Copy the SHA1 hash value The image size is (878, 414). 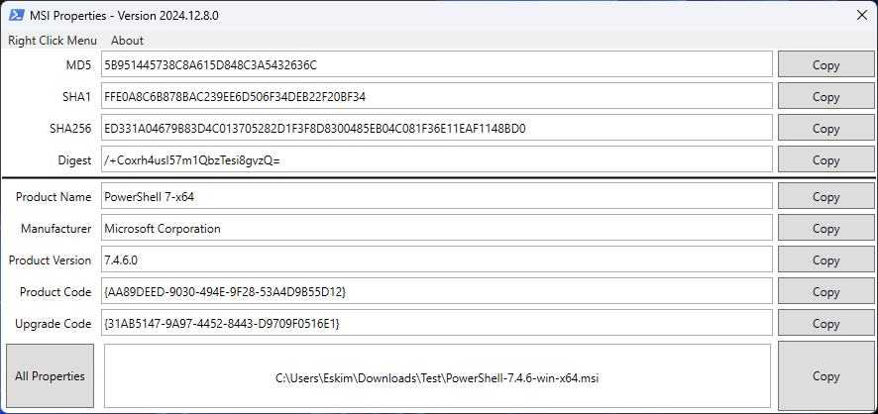[x=825, y=96]
